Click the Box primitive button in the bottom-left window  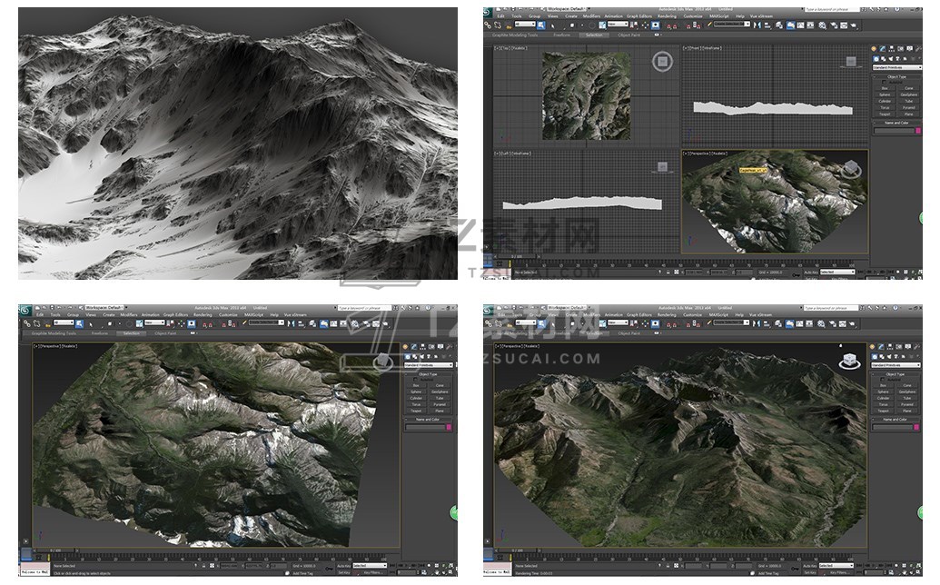(x=417, y=385)
